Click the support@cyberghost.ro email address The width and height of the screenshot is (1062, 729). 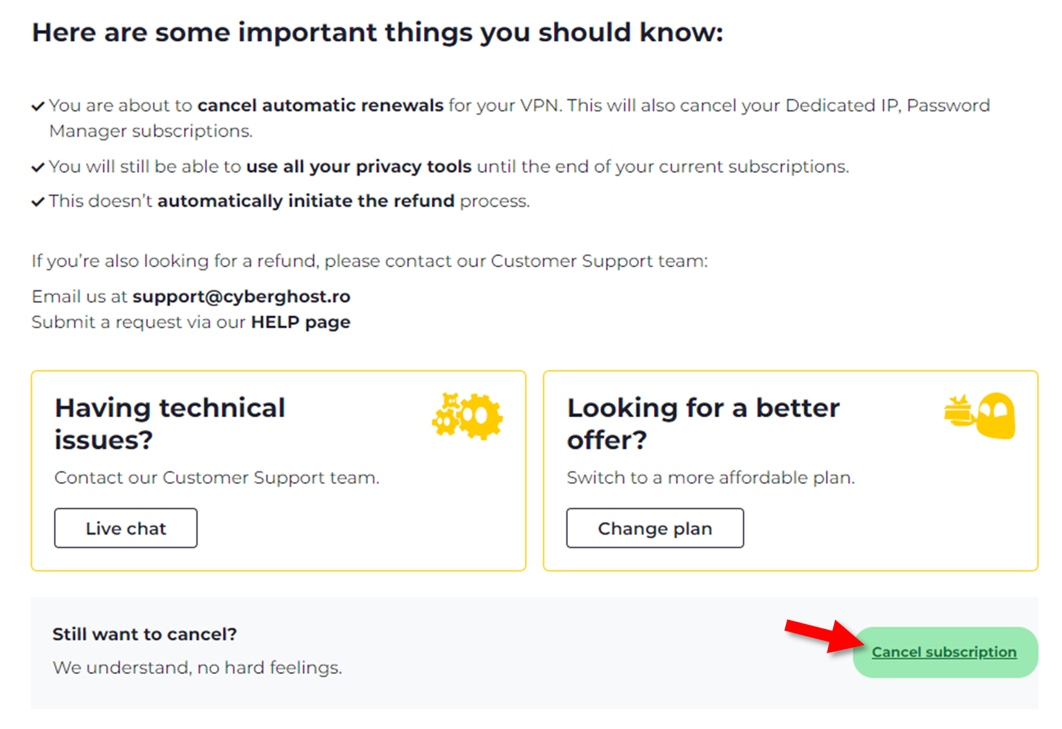click(242, 296)
